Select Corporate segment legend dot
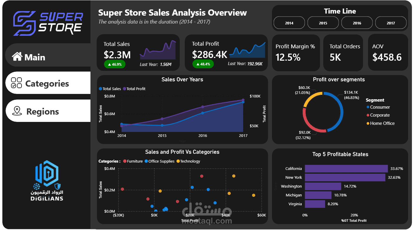Screen dimensions: 414x230 point(368,115)
